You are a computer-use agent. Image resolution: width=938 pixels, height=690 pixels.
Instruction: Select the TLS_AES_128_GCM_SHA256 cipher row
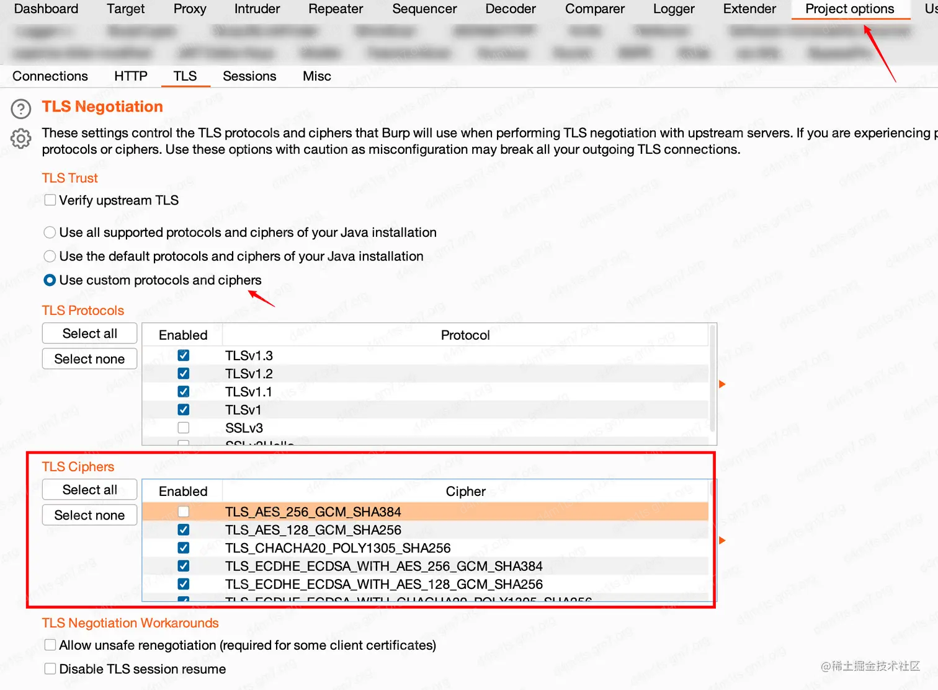pos(426,529)
